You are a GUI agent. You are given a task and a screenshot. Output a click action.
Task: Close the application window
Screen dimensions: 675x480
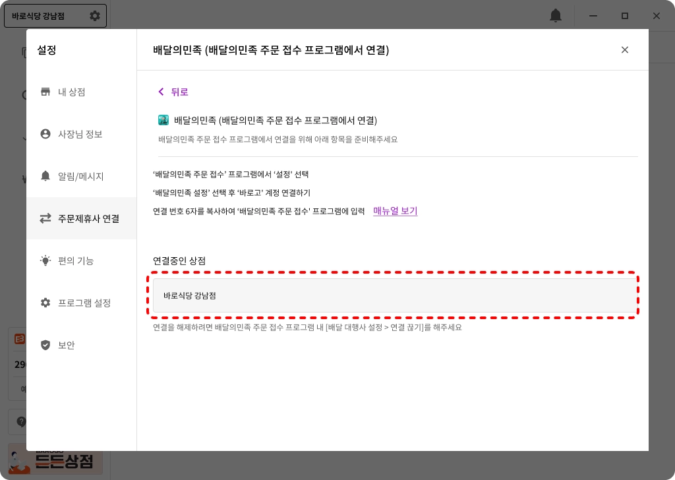click(657, 16)
